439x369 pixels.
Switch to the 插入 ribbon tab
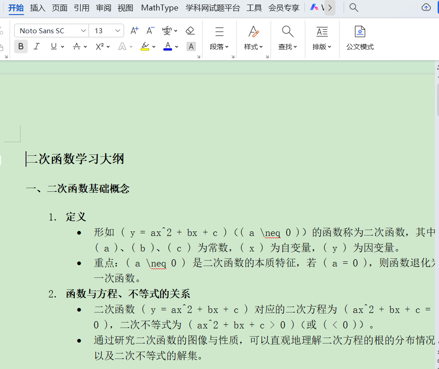click(37, 7)
